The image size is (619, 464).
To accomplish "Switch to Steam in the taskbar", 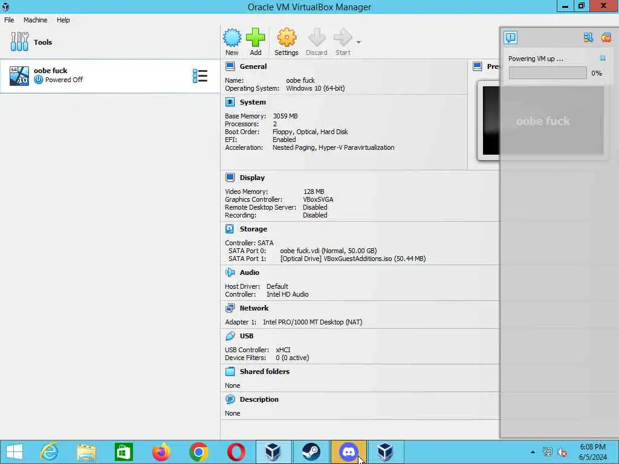I will pos(311,452).
